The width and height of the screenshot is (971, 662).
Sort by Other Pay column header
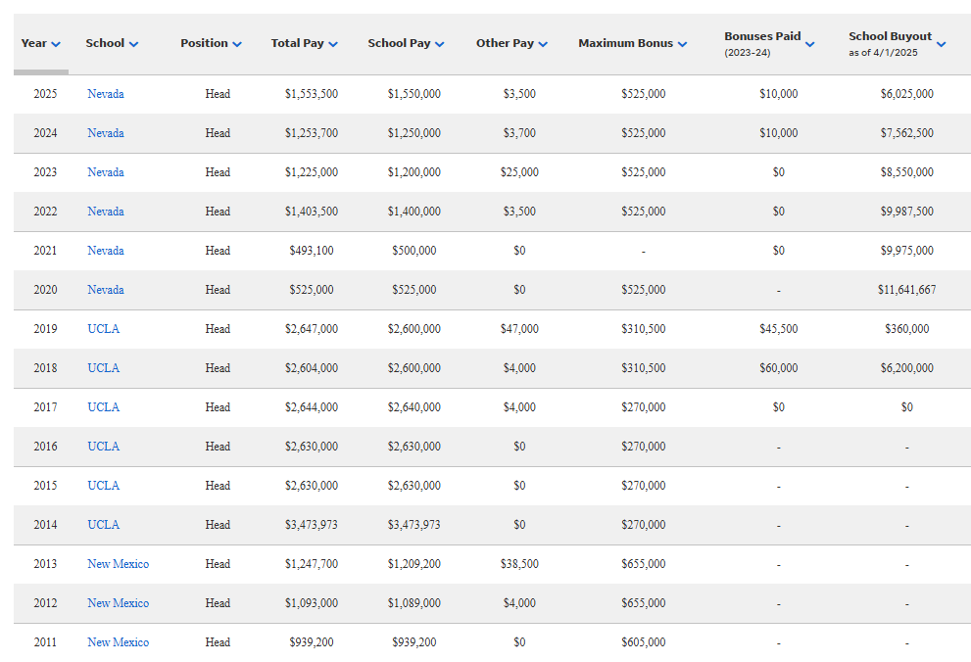[543, 44]
